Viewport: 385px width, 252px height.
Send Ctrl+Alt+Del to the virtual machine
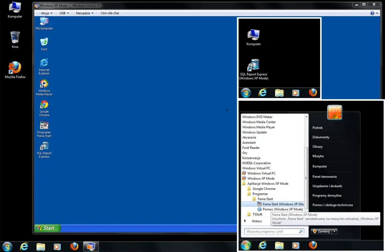[109, 13]
